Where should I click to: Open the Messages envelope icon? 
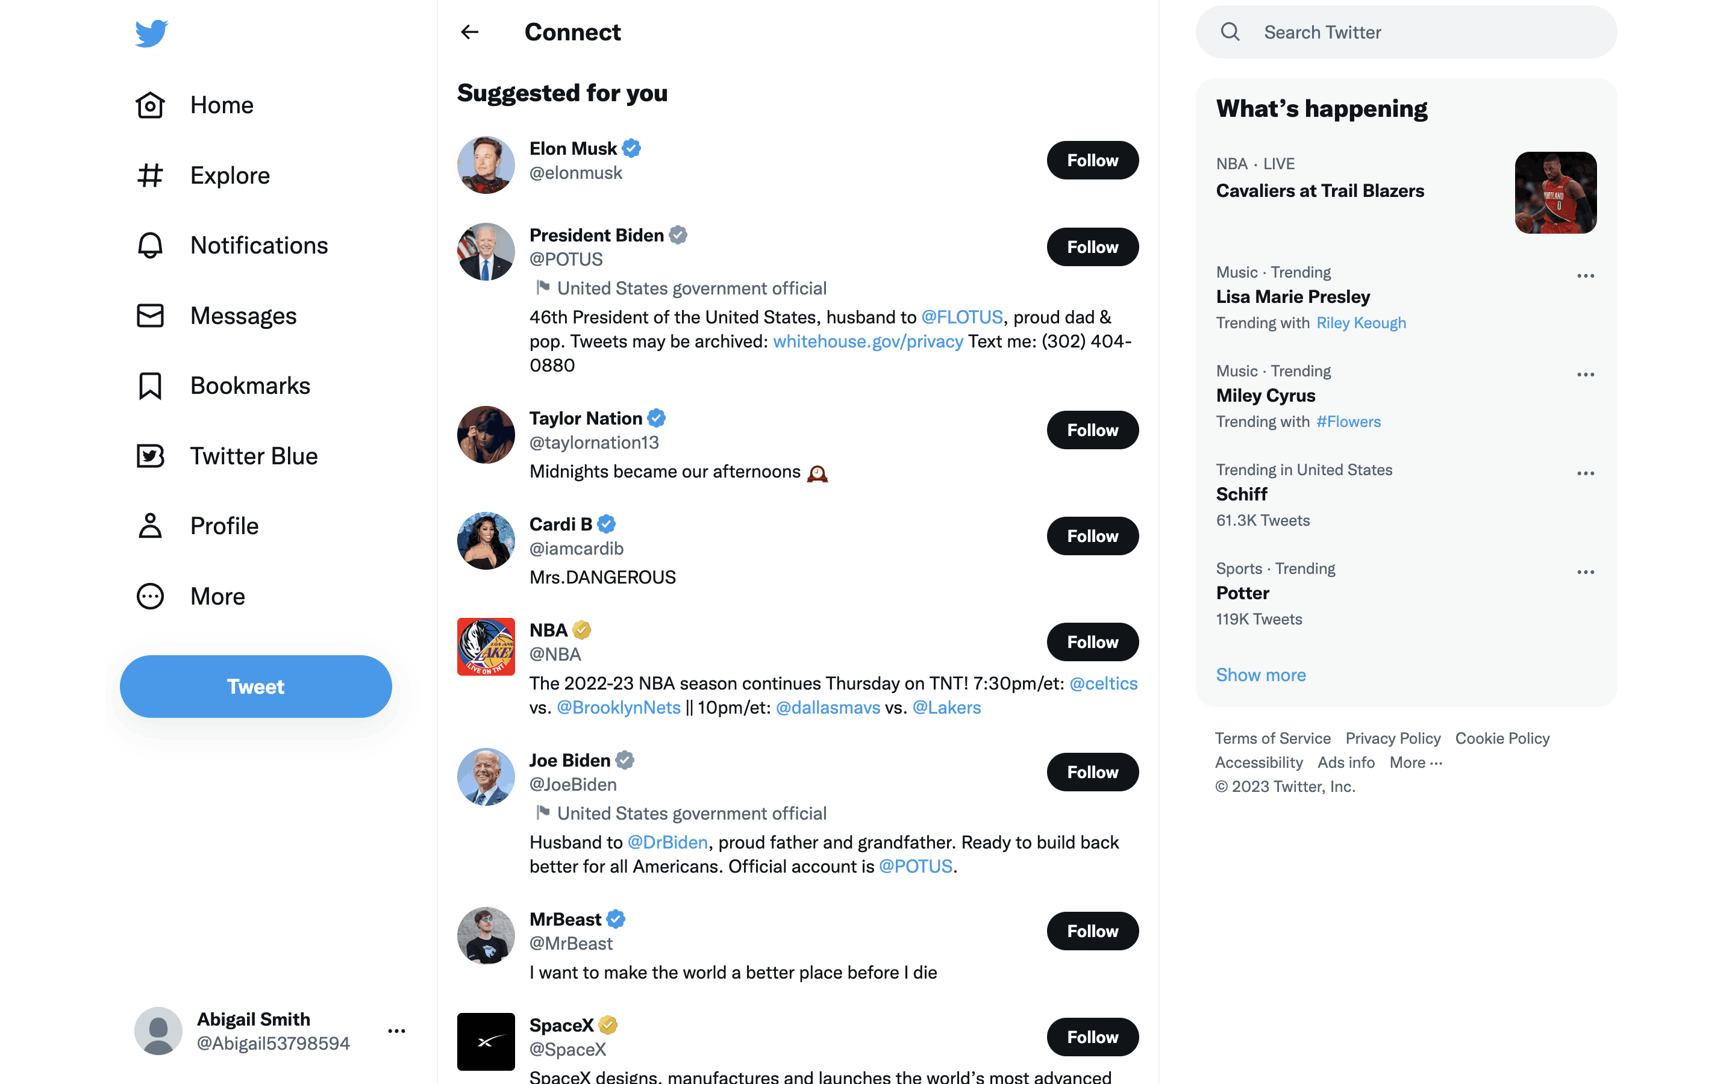coord(150,316)
